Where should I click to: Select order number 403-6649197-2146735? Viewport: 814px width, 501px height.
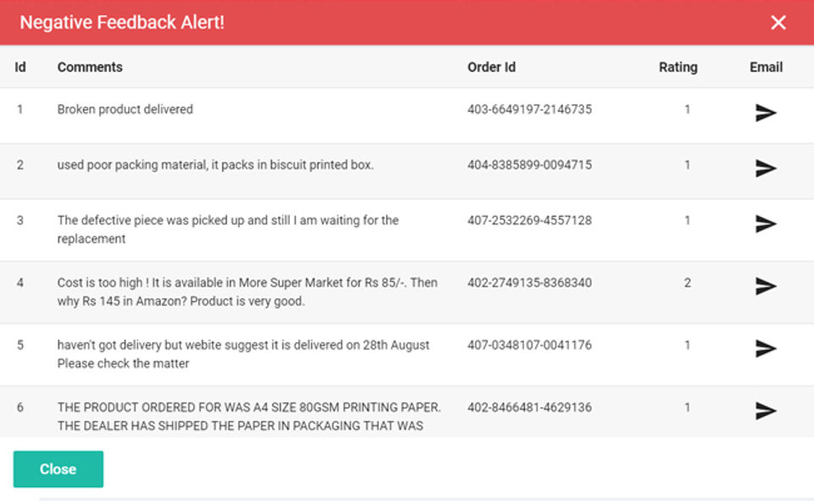pyautogui.click(x=529, y=109)
